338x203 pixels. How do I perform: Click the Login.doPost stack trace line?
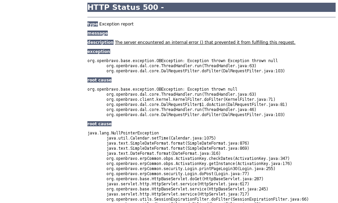pyautogui.click(x=178, y=174)
